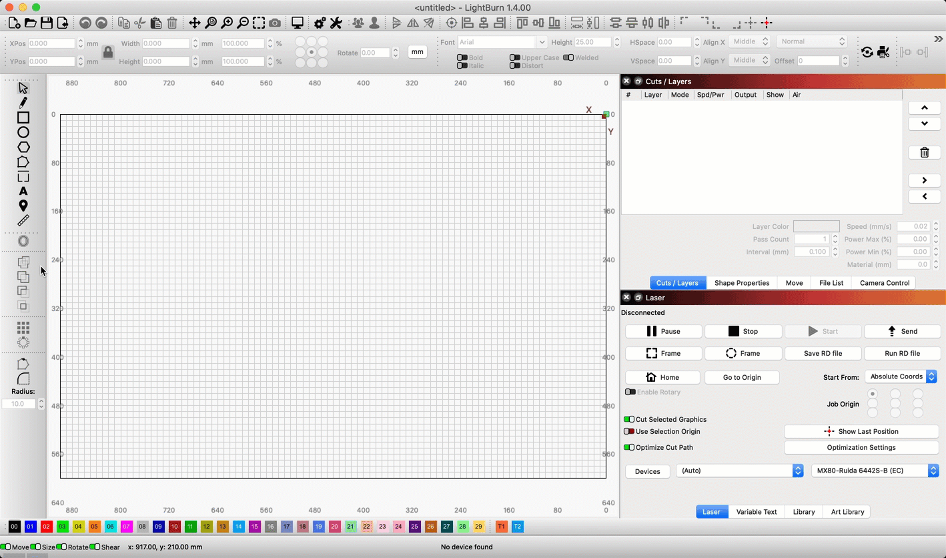Screen dimensions: 946x558
Task: Select the top-left Job Origin radio
Action: click(x=873, y=394)
